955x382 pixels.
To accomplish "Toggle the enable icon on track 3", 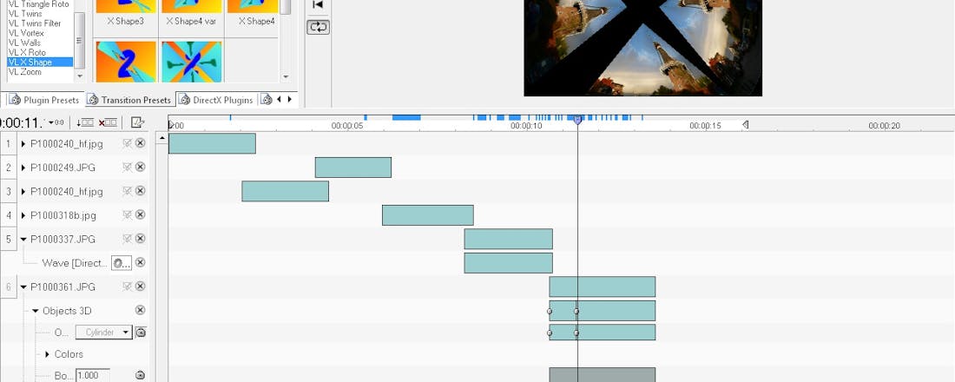I will point(127,191).
